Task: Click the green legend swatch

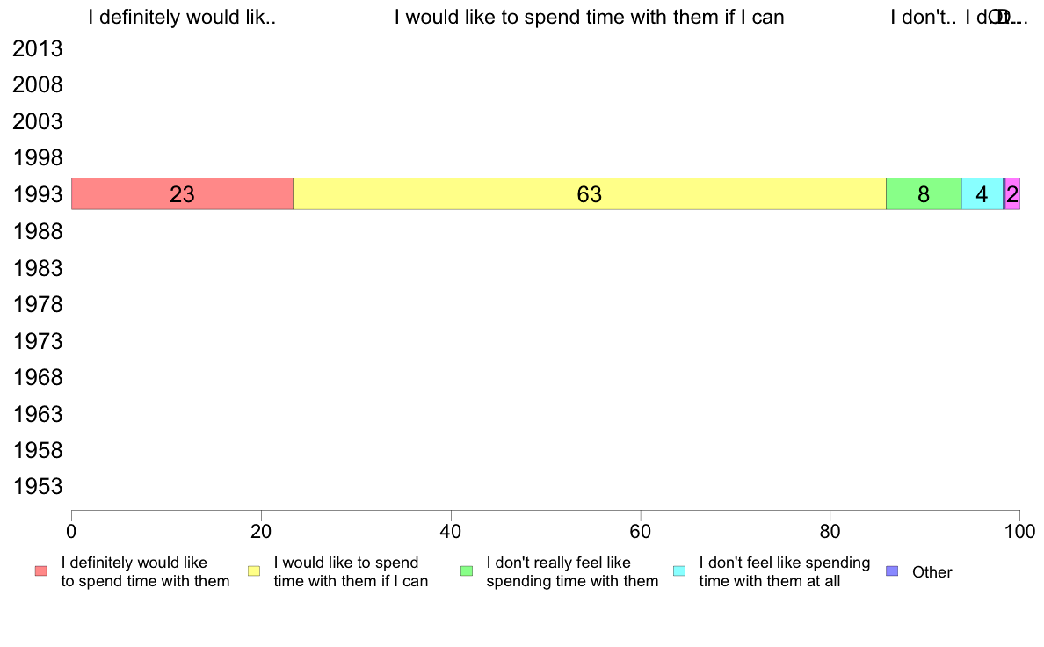Action: 467,571
